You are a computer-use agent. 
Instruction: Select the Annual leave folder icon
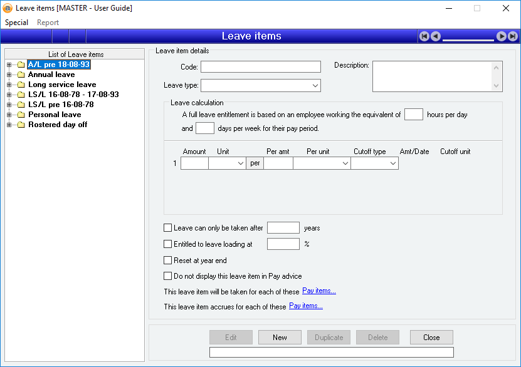[x=21, y=75]
